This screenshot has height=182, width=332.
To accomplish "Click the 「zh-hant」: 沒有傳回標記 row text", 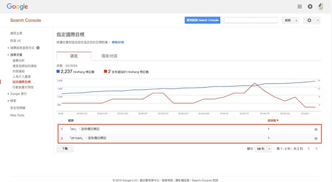I will pos(88,138).
